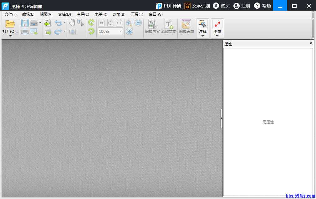The height and width of the screenshot is (199, 316).
Task: Expand the 测量 toolbar dropdown arrow
Action: (x=217, y=36)
